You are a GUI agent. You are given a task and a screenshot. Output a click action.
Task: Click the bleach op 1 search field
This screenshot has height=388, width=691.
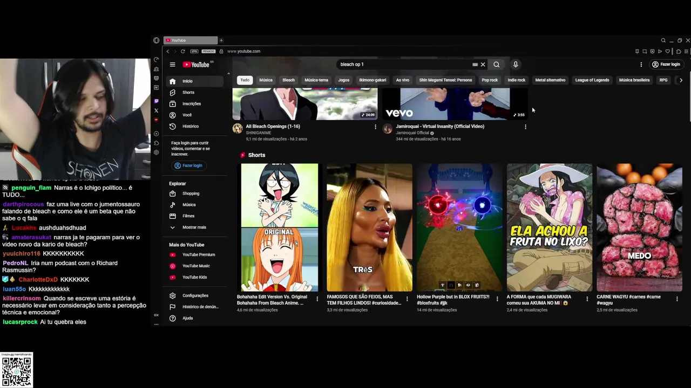coord(405,65)
